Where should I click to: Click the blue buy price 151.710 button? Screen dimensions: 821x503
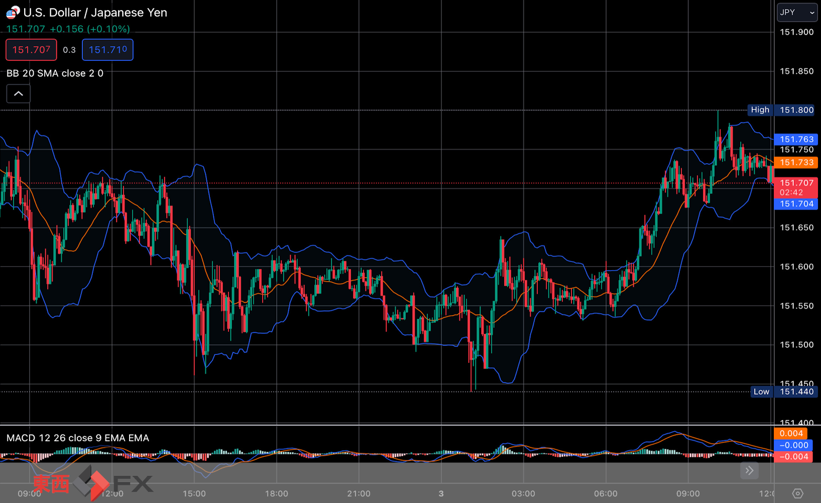(x=107, y=50)
